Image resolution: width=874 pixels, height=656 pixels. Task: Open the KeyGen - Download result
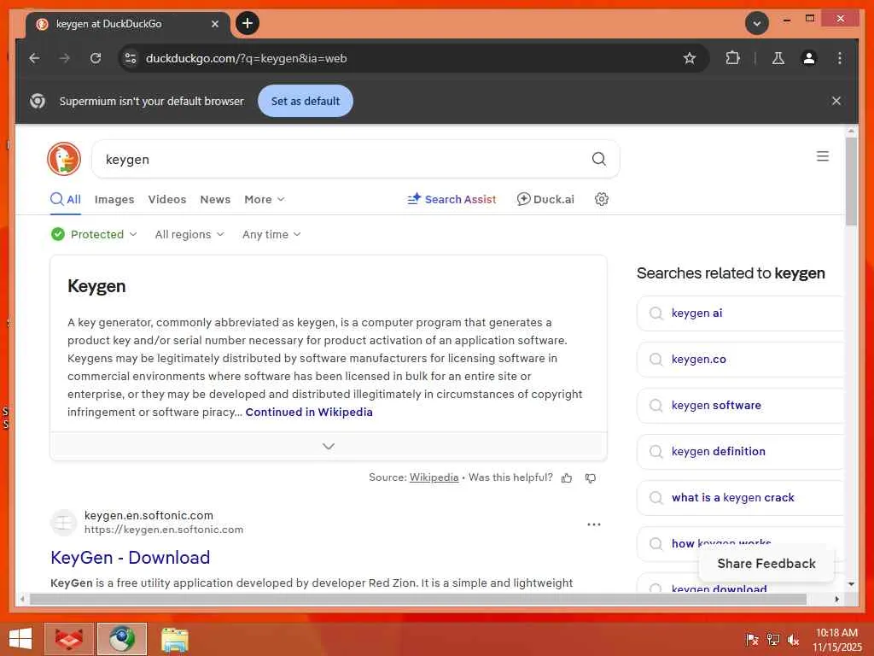click(130, 557)
